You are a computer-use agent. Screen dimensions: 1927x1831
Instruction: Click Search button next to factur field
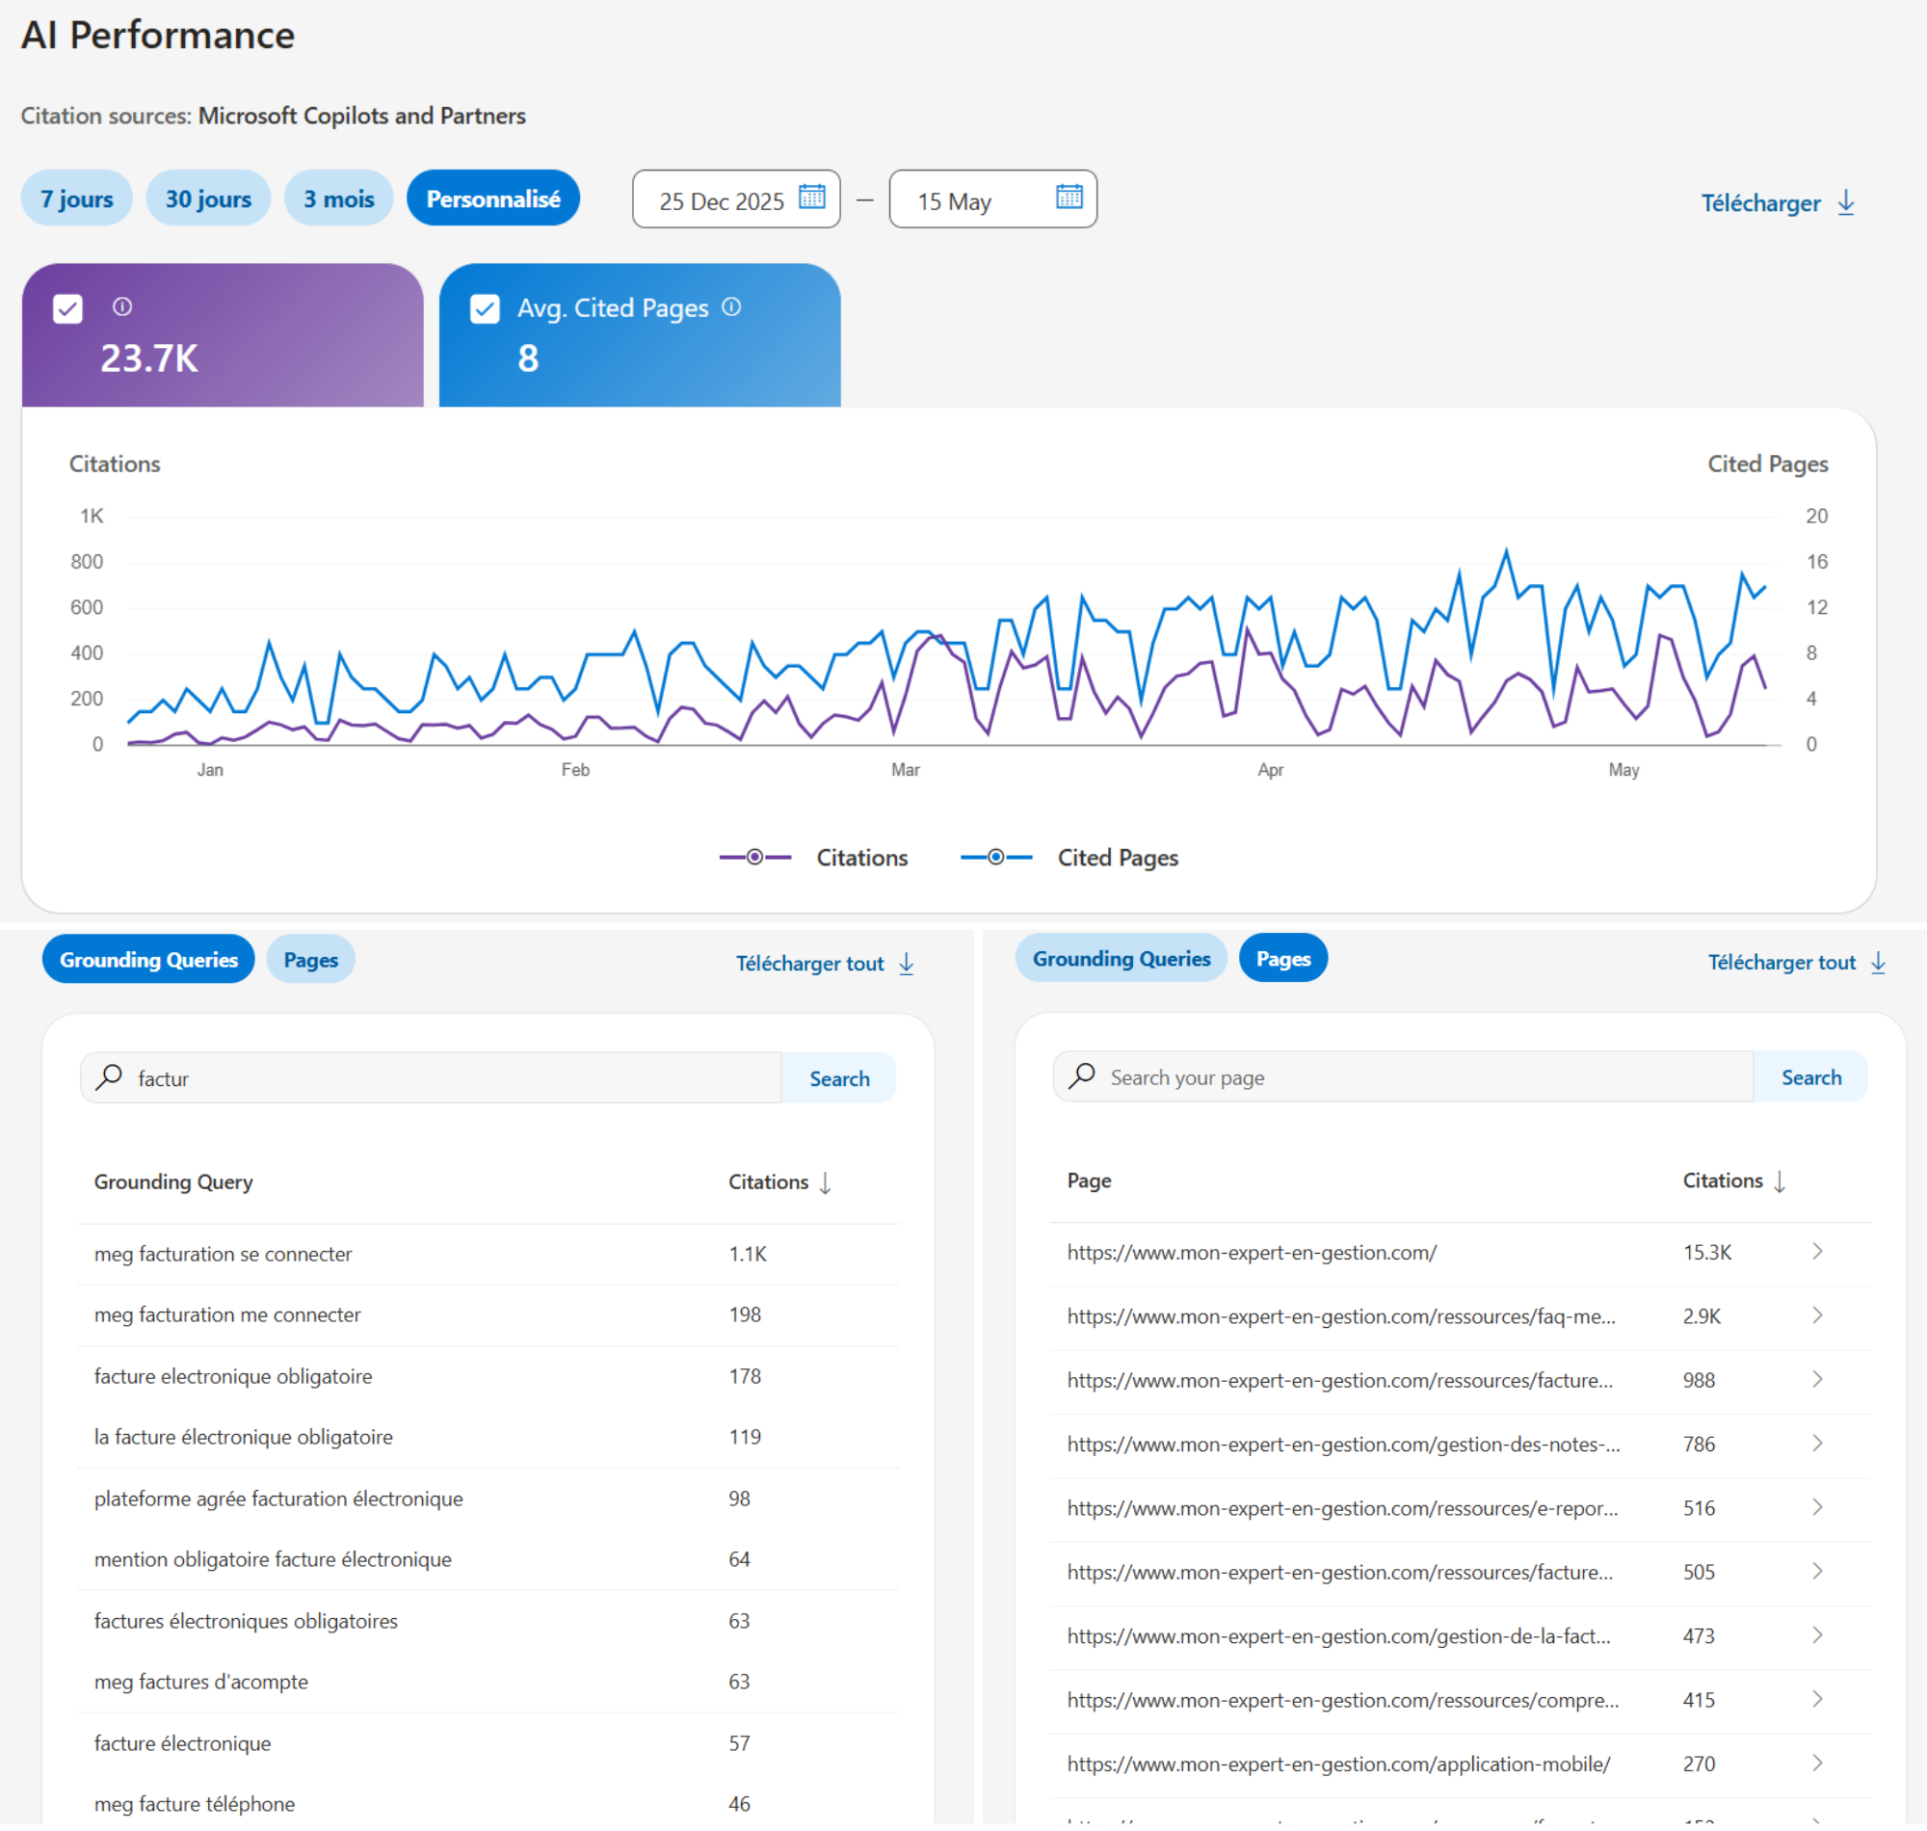pos(839,1078)
